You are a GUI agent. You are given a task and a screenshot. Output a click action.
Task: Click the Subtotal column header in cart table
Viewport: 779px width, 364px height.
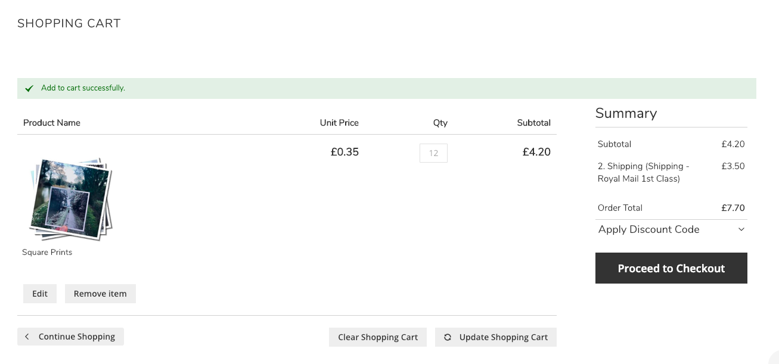pyautogui.click(x=533, y=123)
